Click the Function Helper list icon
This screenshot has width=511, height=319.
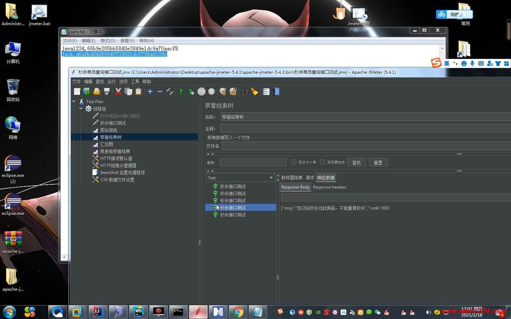coord(267,91)
